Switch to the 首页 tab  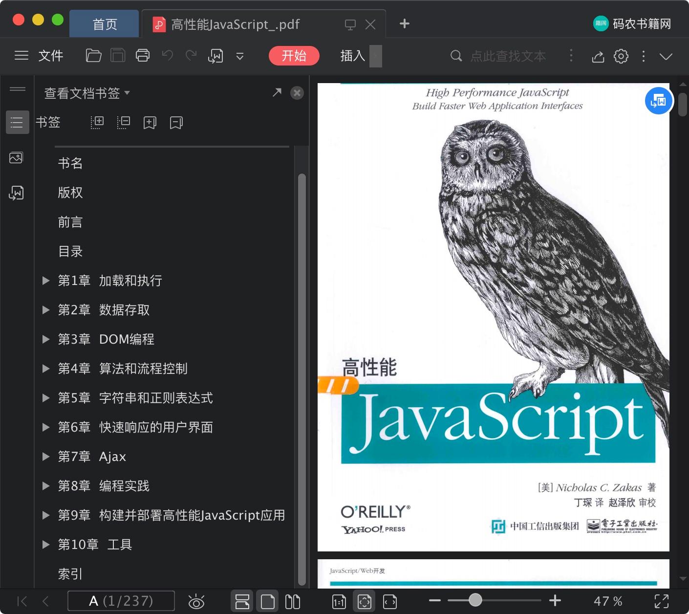pyautogui.click(x=105, y=24)
